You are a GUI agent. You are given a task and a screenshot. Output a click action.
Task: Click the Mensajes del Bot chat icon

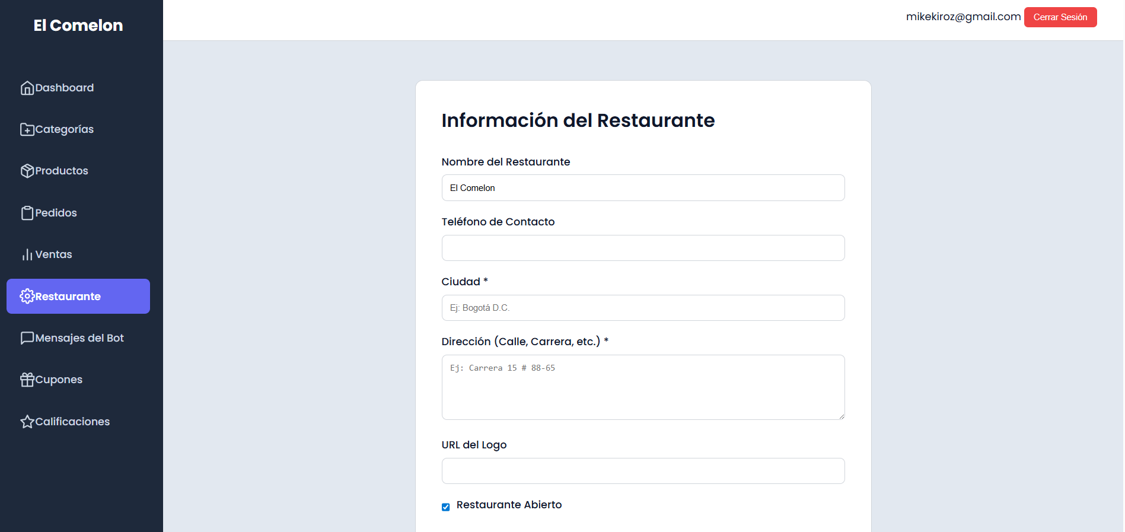[x=27, y=338]
